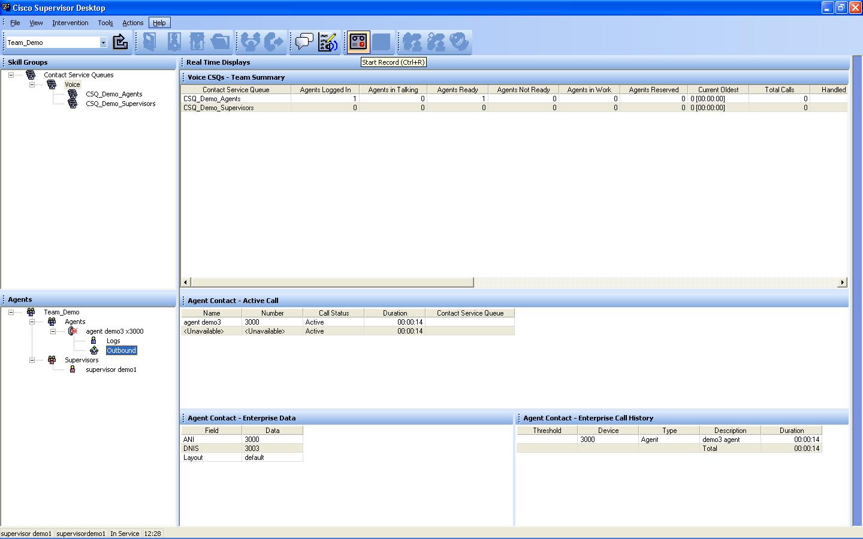
Task: Click the voice monitor volume icon
Action: [459, 42]
